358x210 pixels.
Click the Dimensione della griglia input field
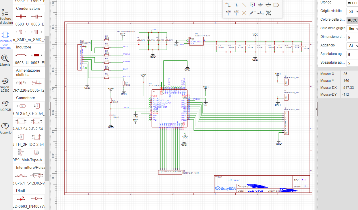pyautogui.click(x=352, y=37)
